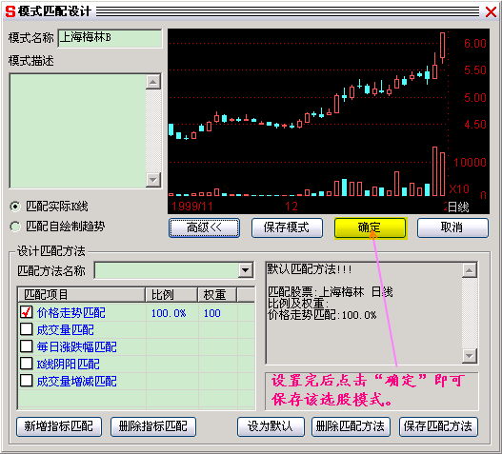Close the 模式匹配设计 dialog with the red X
Viewport: 502px width, 454px height.
tap(491, 11)
